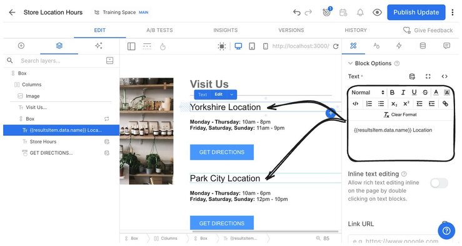Redo the last change
The width and height of the screenshot is (462, 246).
point(308,13)
